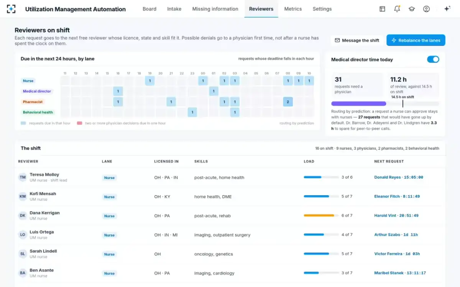
Task: Click Luis Ortega's LO avatar
Action: (x=23, y=235)
